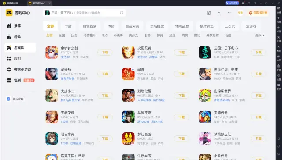Click the 大司马推荐 tag under 烈焰觉醒

coord(144,100)
